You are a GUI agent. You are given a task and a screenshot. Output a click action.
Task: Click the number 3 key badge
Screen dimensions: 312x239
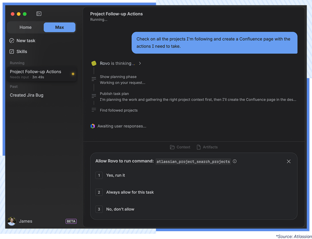click(99, 209)
